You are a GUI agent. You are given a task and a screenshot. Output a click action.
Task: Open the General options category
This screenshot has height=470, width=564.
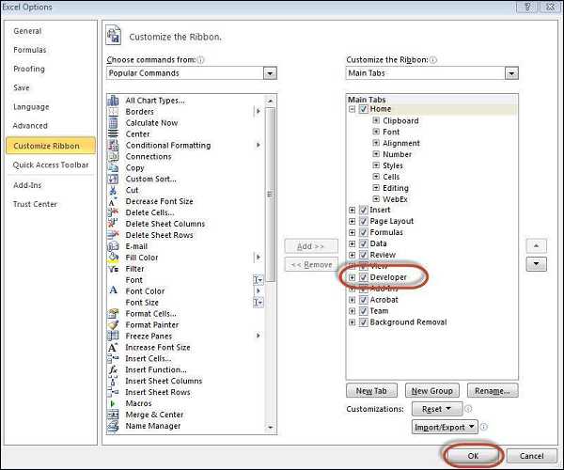pyautogui.click(x=27, y=31)
